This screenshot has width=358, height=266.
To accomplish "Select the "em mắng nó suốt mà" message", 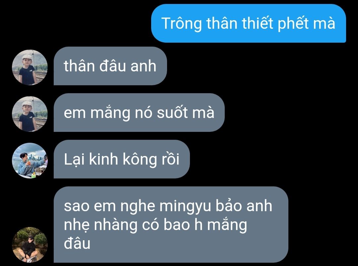I will click(x=139, y=112).
